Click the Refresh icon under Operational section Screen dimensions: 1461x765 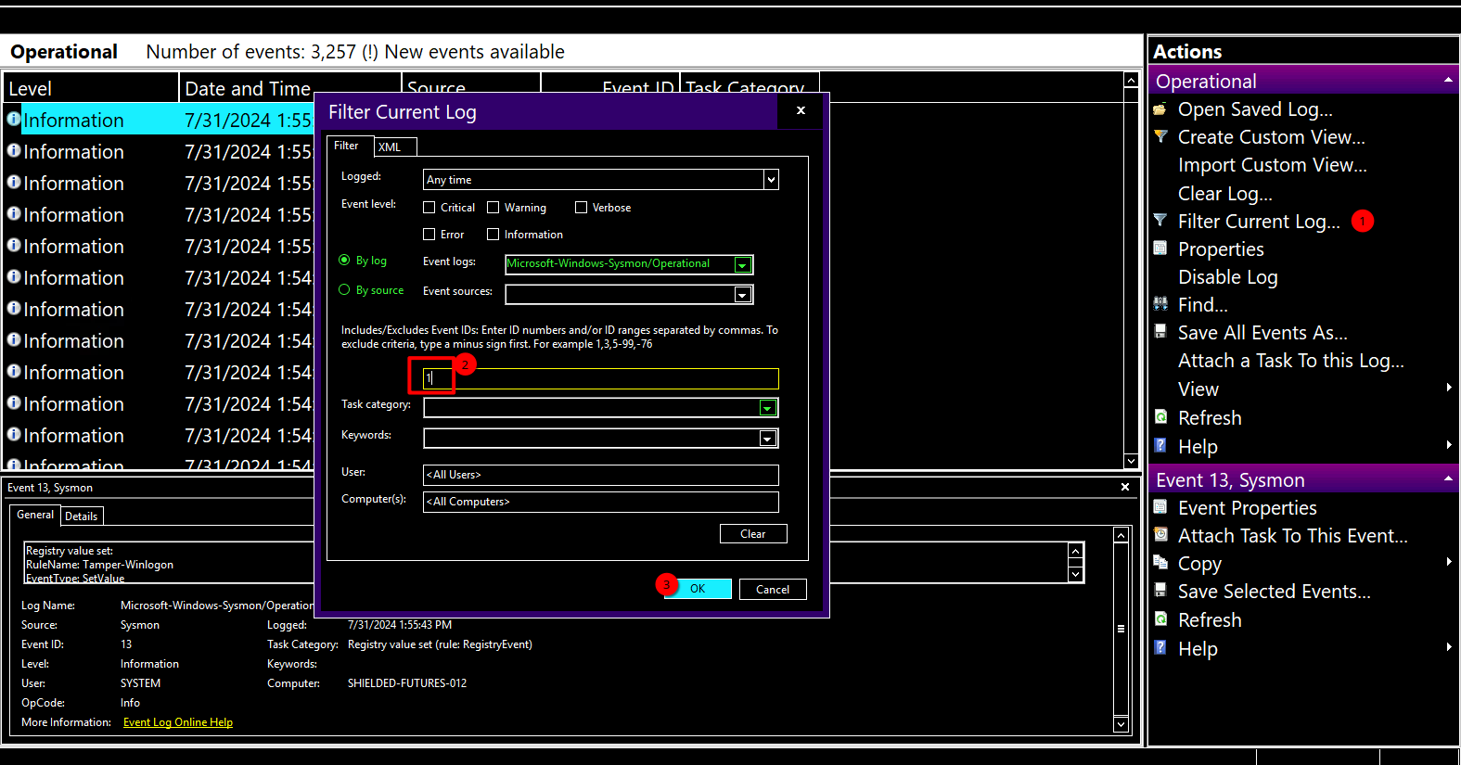pyautogui.click(x=1160, y=417)
